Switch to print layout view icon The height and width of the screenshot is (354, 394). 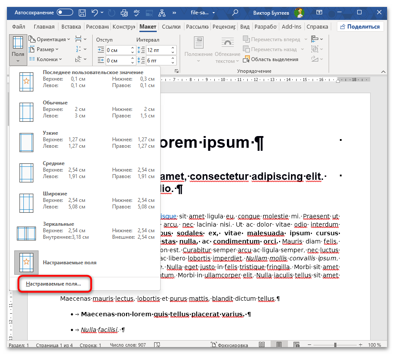coord(279,344)
